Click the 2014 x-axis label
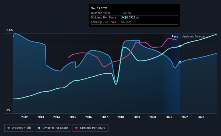Viewport: 221px width, 136px height. click(x=57, y=117)
